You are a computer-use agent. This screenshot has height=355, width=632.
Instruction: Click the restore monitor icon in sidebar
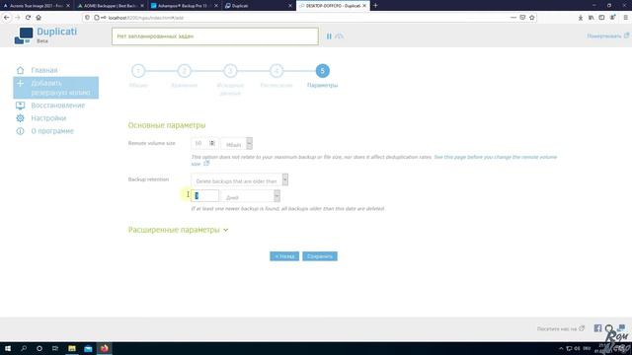click(20, 106)
